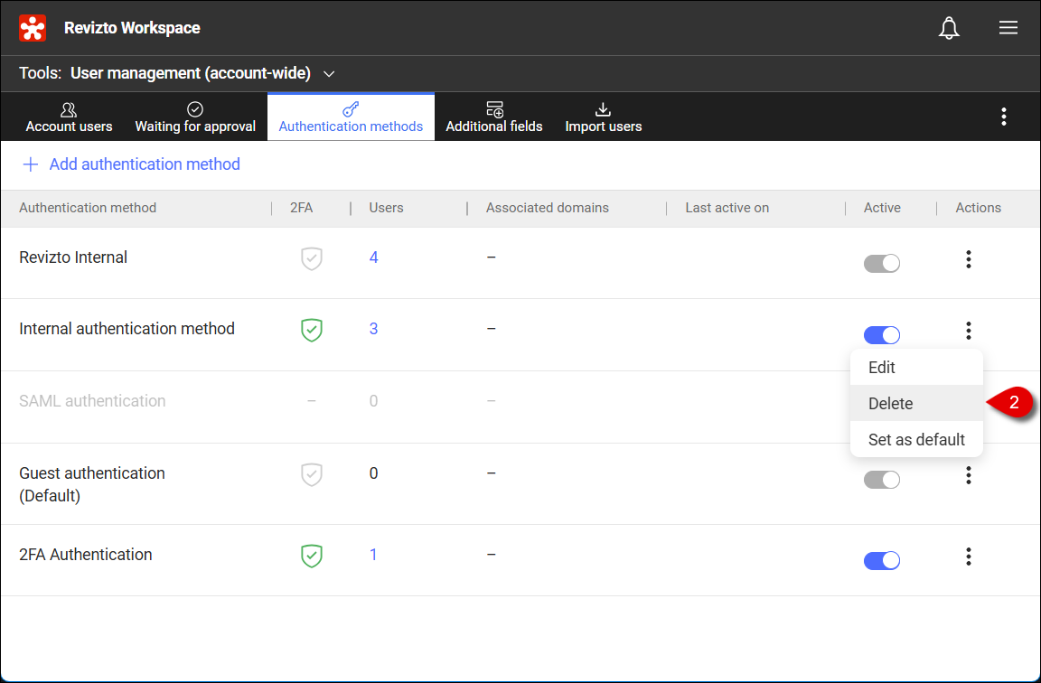Open the tab bar overflow menu
1041x683 pixels.
[1003, 117]
